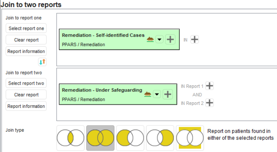Image resolution: width=277 pixels, height=152 pixels.
Task: Select the Remediation - Under Safeguarding report box
Action: [102, 94]
